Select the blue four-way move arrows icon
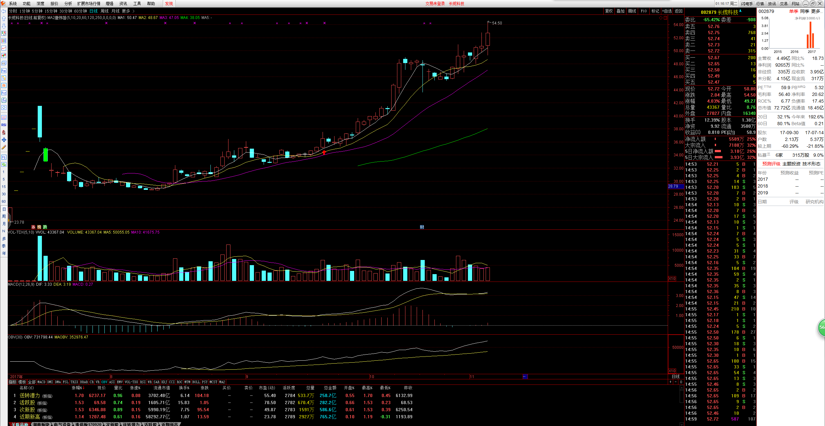Screen dimensions: 825x426 [x=4, y=140]
